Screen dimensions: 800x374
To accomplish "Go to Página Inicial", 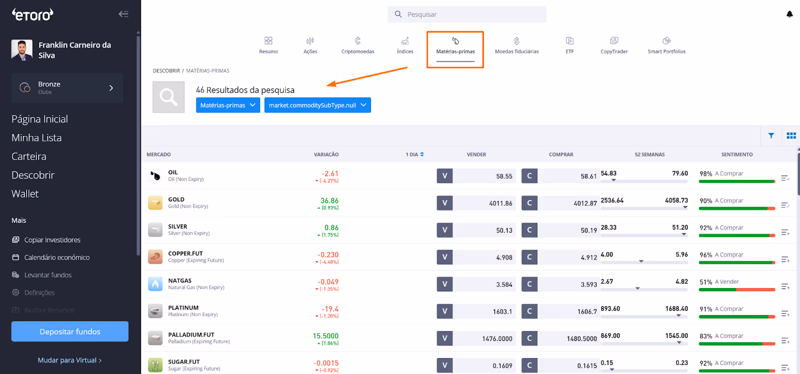I will 39,119.
